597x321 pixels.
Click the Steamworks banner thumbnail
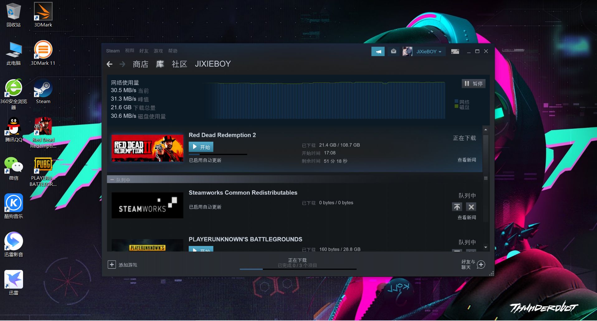coord(147,205)
